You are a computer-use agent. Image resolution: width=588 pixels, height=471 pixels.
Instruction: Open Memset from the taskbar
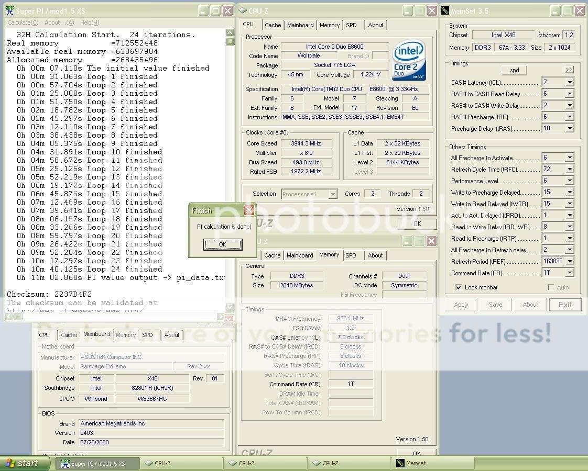pyautogui.click(x=433, y=464)
